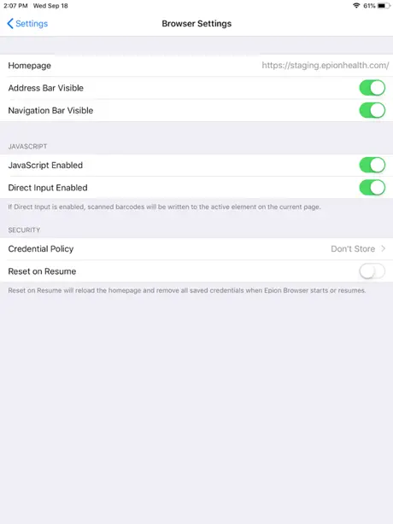Open the Credential Policy chevron
This screenshot has width=393, height=524.
point(384,248)
